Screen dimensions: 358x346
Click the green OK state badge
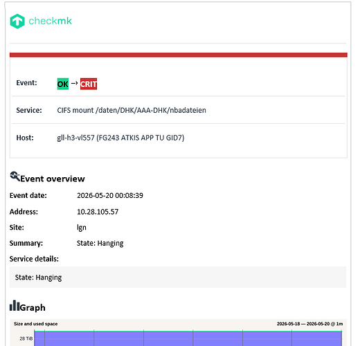coord(63,84)
